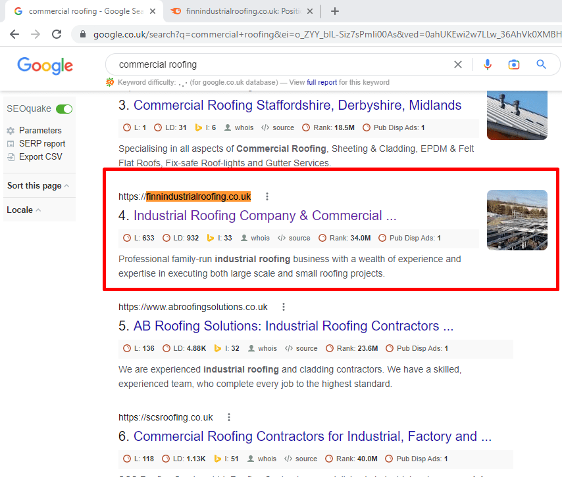Click the Google logo

pyautogui.click(x=45, y=66)
